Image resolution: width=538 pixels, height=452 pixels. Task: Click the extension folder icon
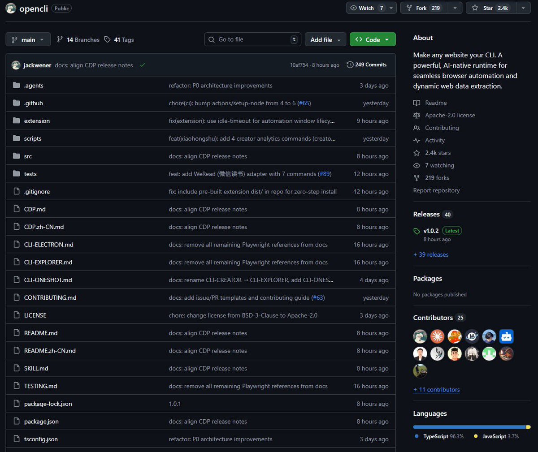(17, 121)
